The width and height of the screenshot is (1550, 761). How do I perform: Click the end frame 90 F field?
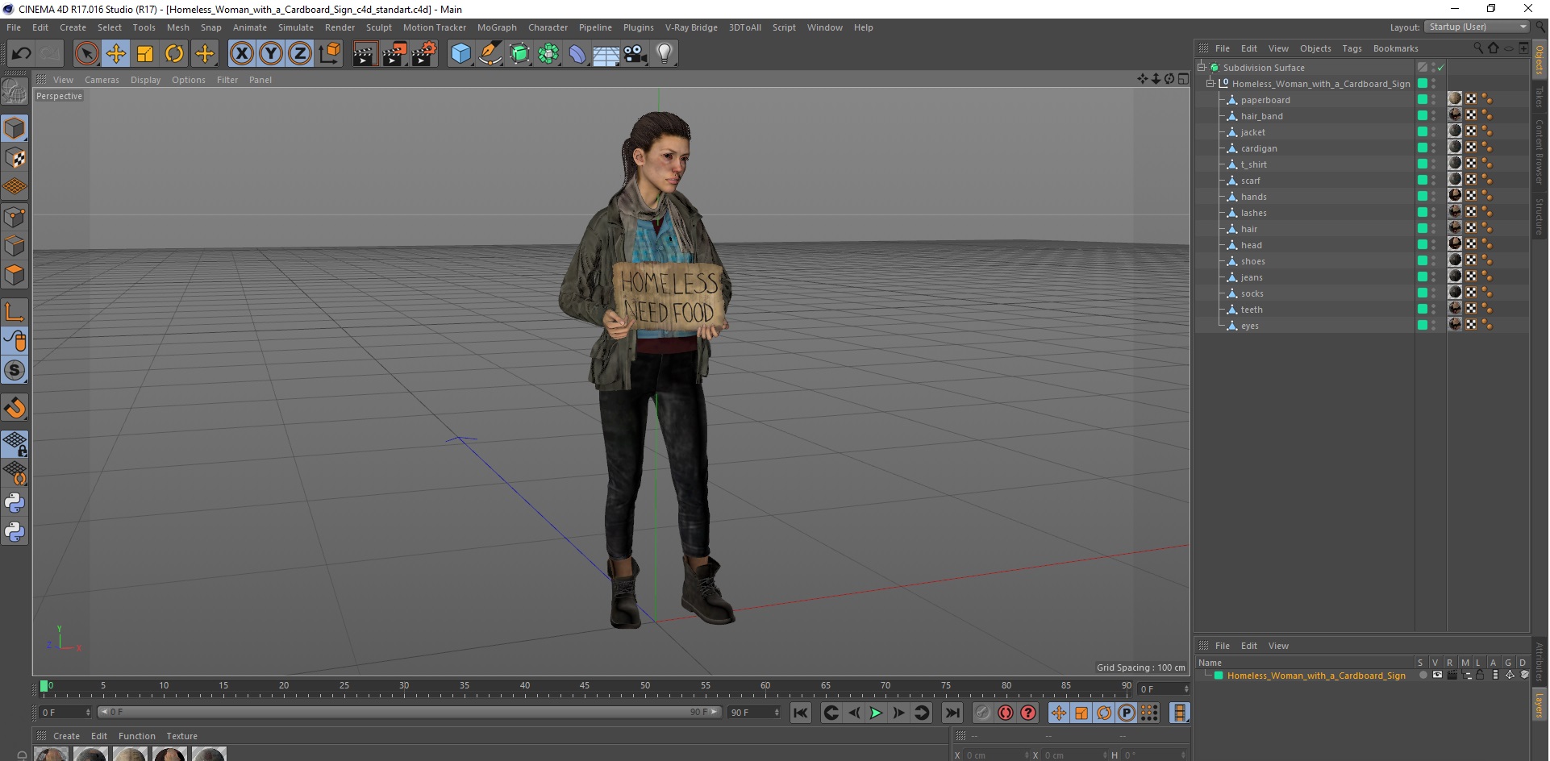(x=754, y=713)
